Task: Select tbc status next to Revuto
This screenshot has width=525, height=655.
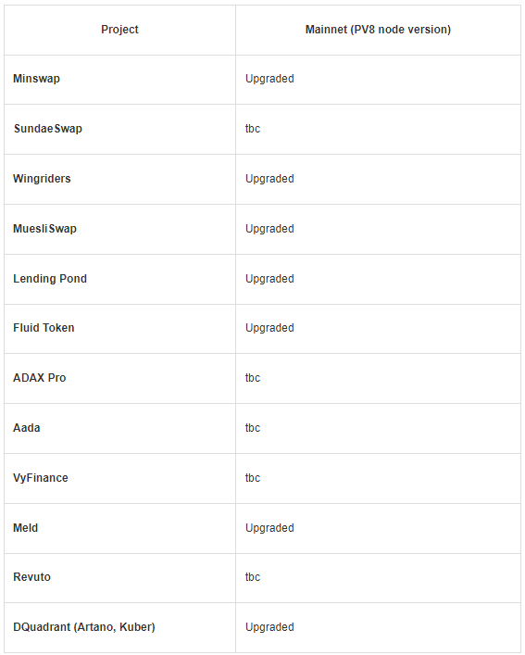Action: click(253, 577)
